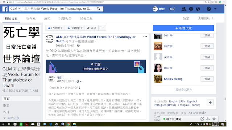The width and height of the screenshot is (232, 130).
Task: Click 顯示全部朋友 link
Action: [x=184, y=90]
